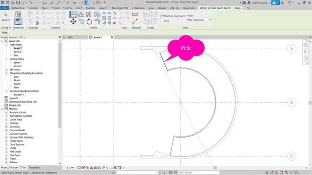Screen dimensions: 312x175
Task: Close the Project Browser panel
Action: (59, 37)
